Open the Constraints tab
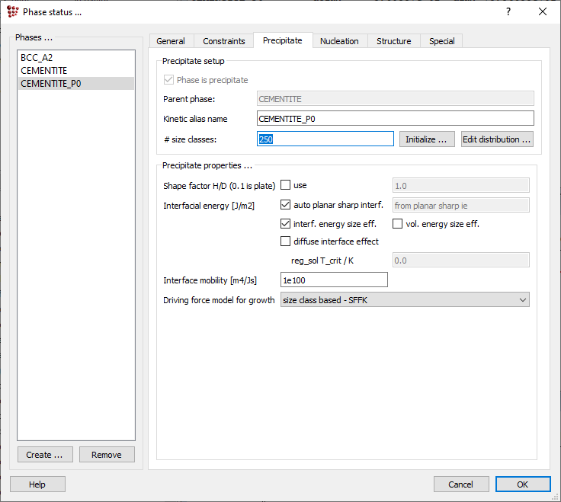Image resolution: width=561 pixels, height=502 pixels. click(224, 41)
